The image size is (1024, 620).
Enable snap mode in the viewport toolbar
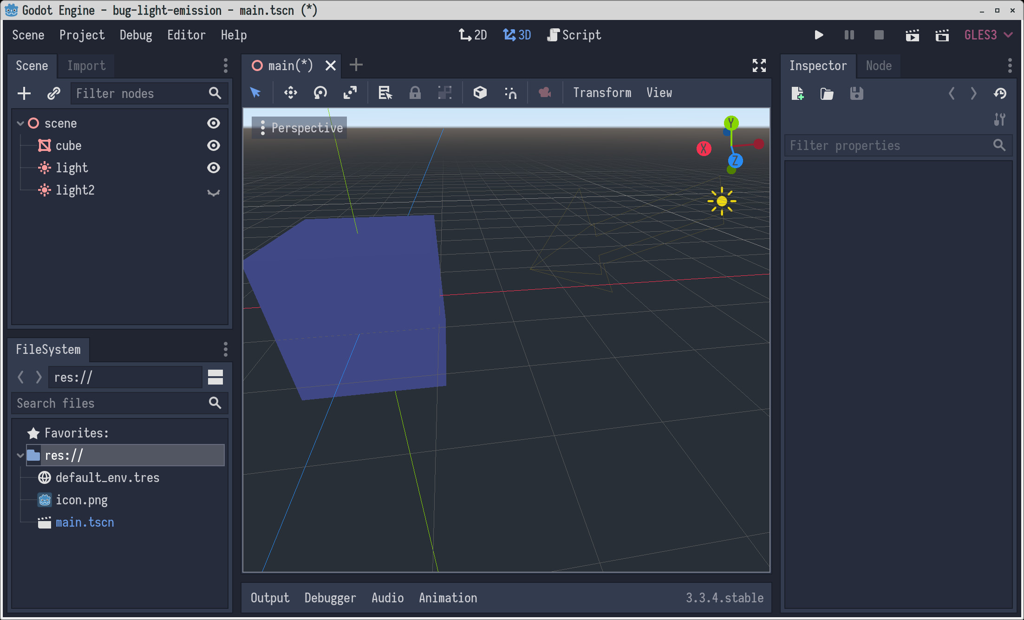(509, 93)
